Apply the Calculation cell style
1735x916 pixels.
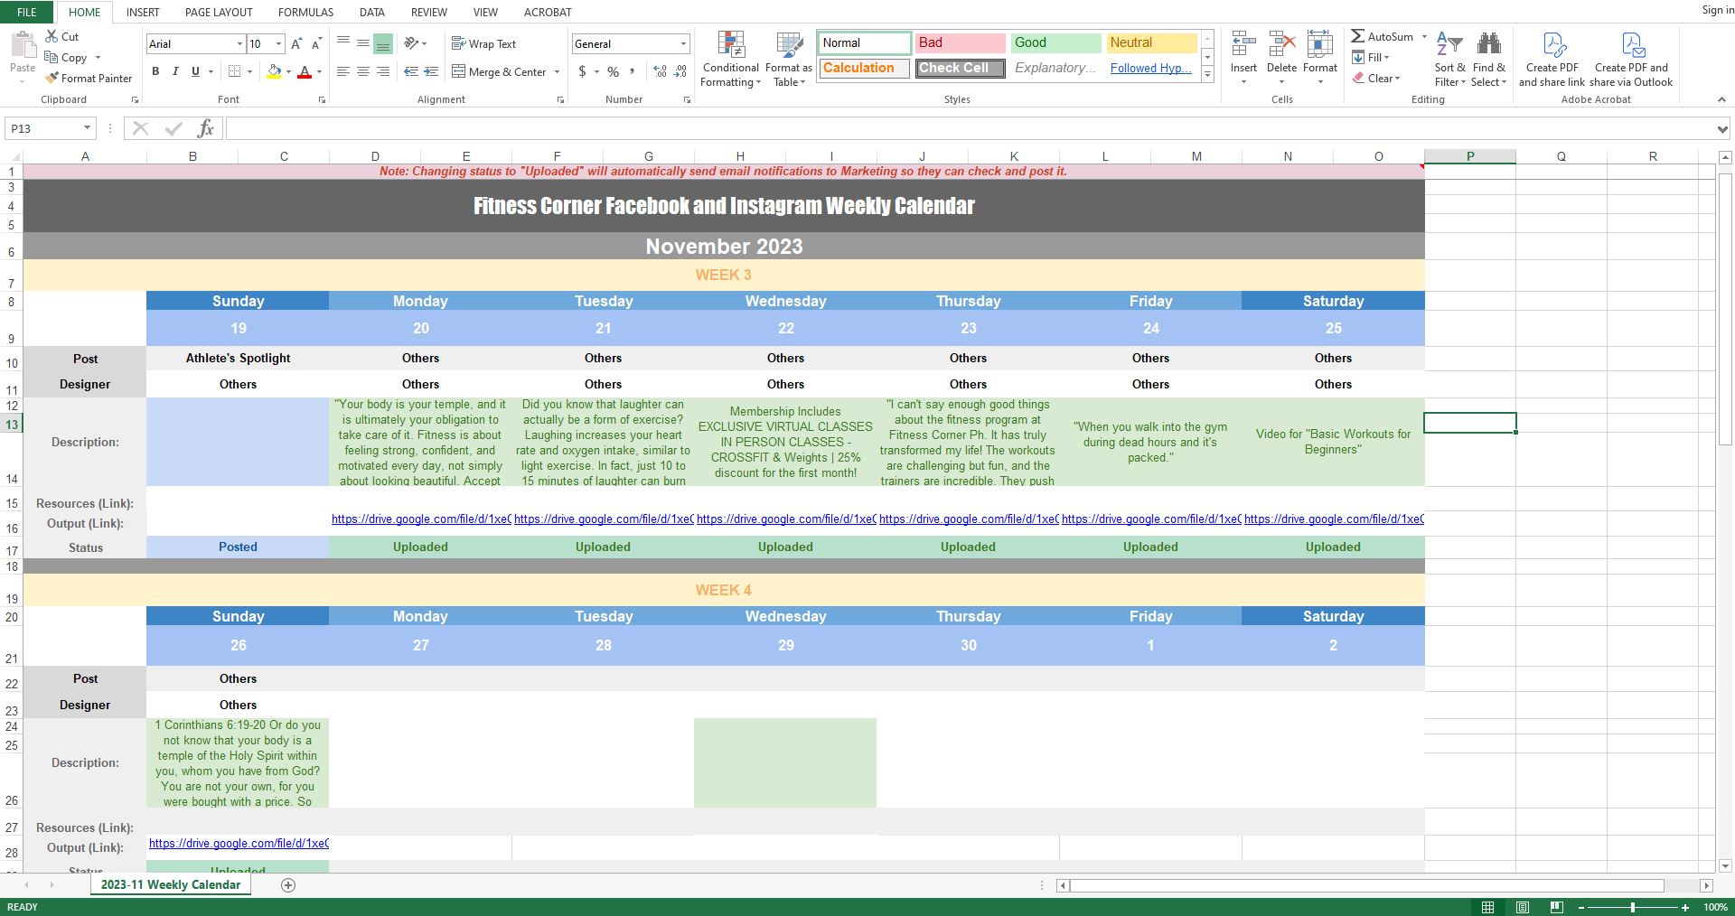pyautogui.click(x=864, y=68)
